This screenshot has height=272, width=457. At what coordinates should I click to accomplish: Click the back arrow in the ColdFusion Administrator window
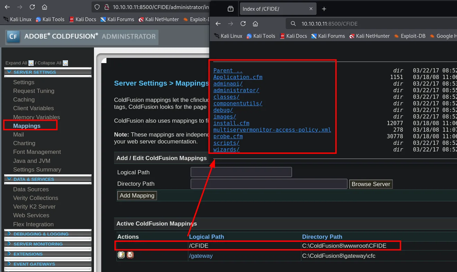tap(7, 7)
